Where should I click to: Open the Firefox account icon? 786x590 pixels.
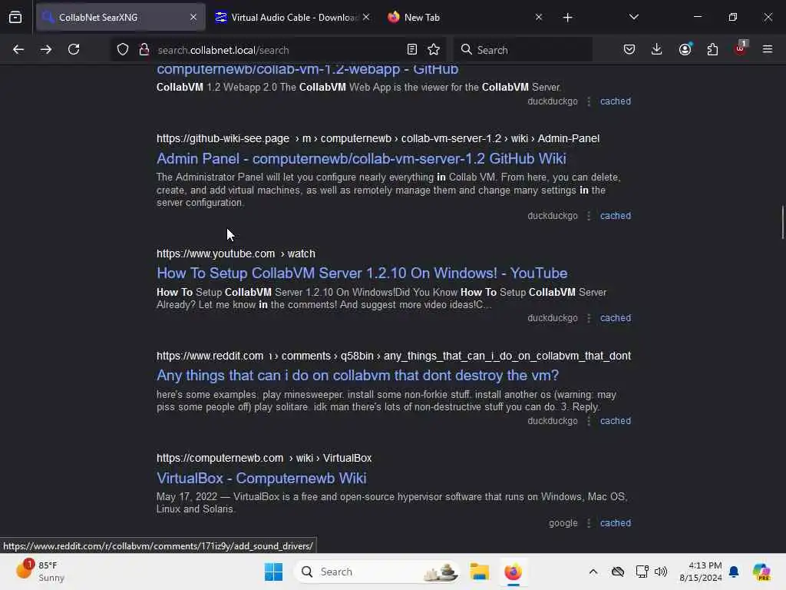[685, 49]
